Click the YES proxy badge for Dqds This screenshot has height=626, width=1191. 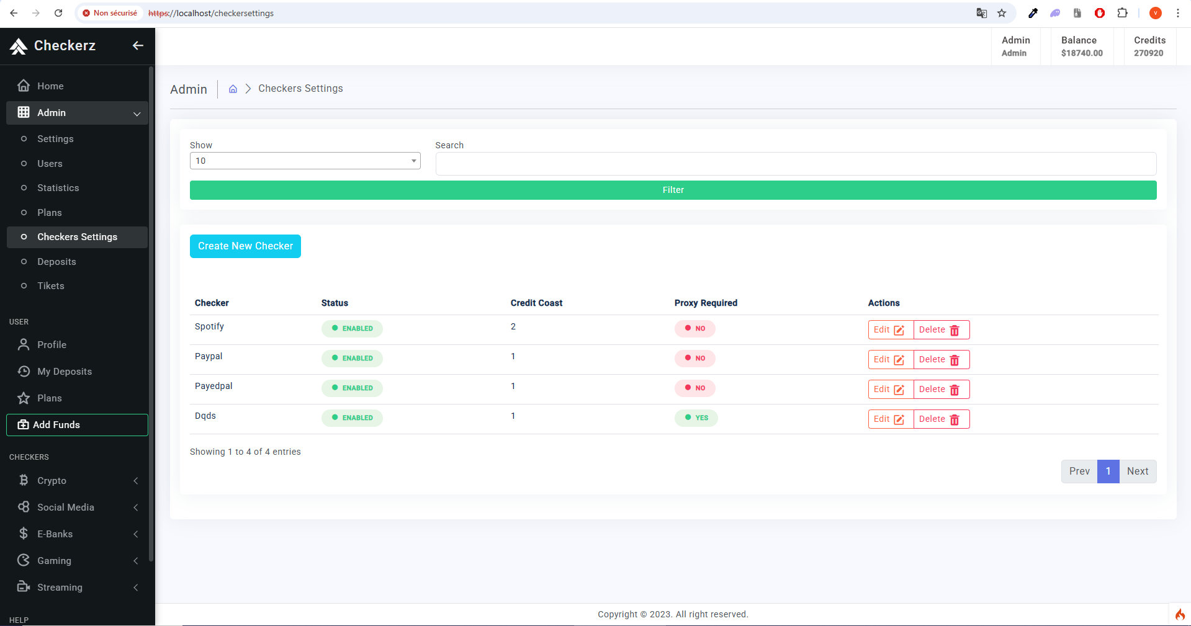(696, 418)
